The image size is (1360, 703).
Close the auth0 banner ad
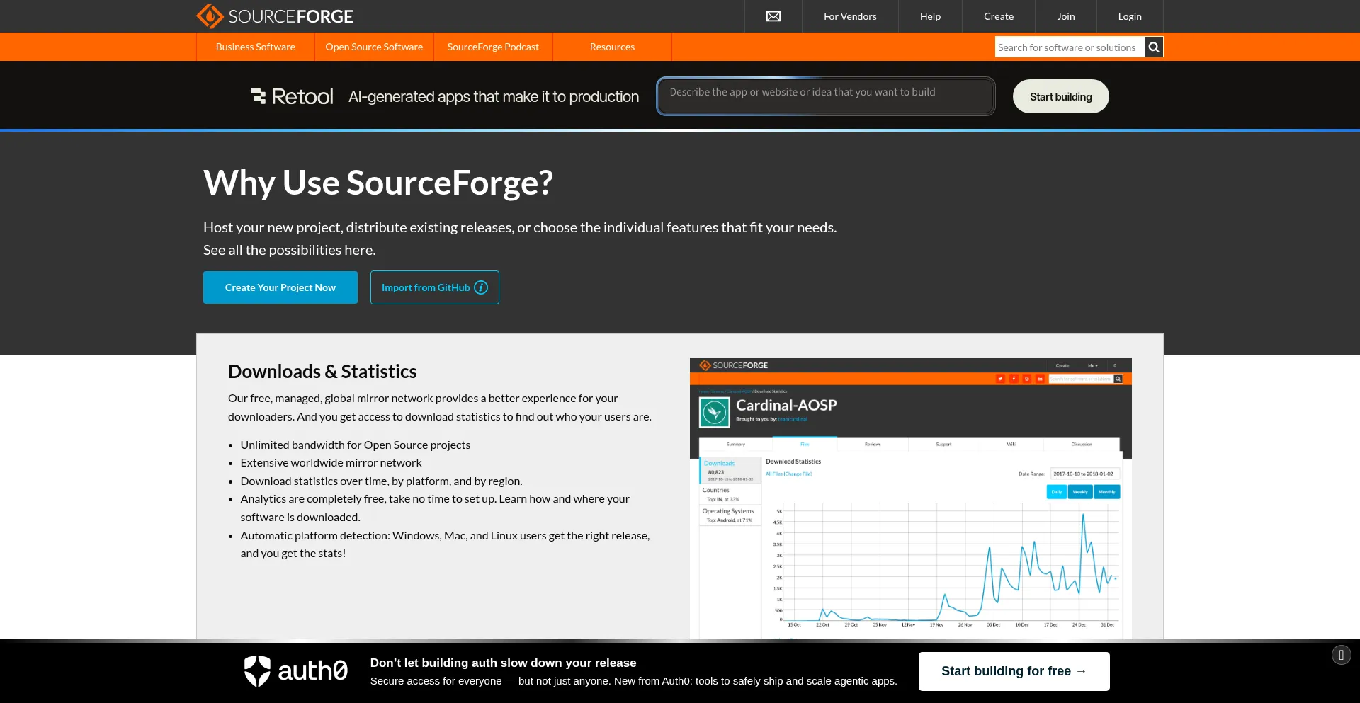tap(1341, 655)
